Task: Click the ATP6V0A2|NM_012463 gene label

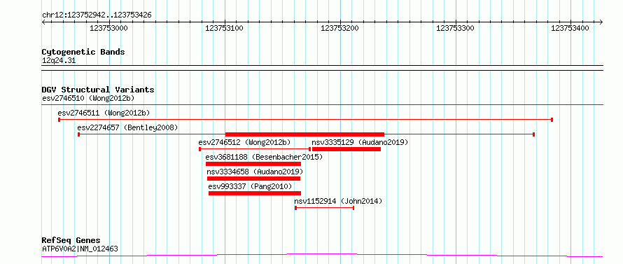Action: (x=80, y=249)
